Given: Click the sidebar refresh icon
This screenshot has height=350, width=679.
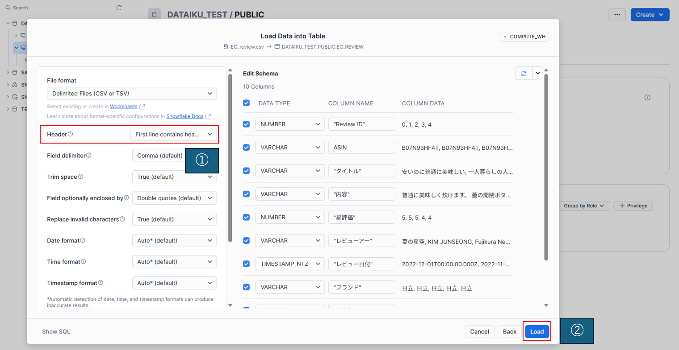Looking at the screenshot, I should point(119,8).
